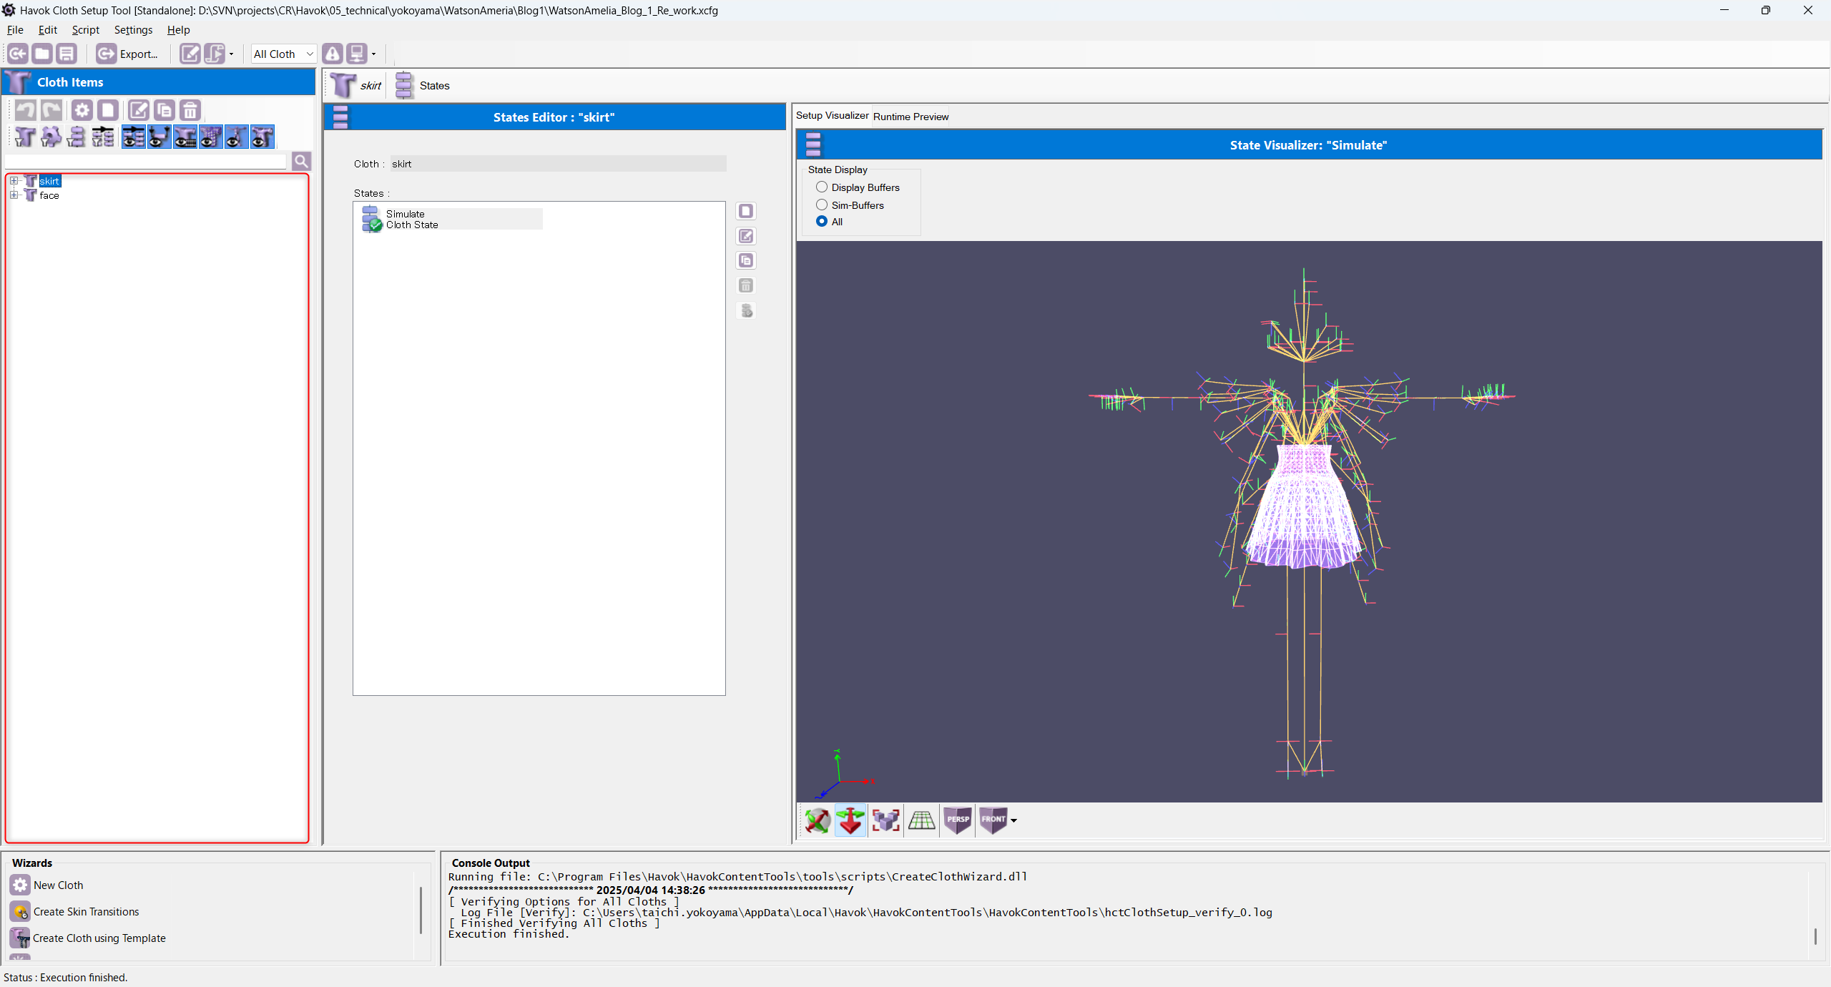Select the skirt item in the tree

(49, 181)
